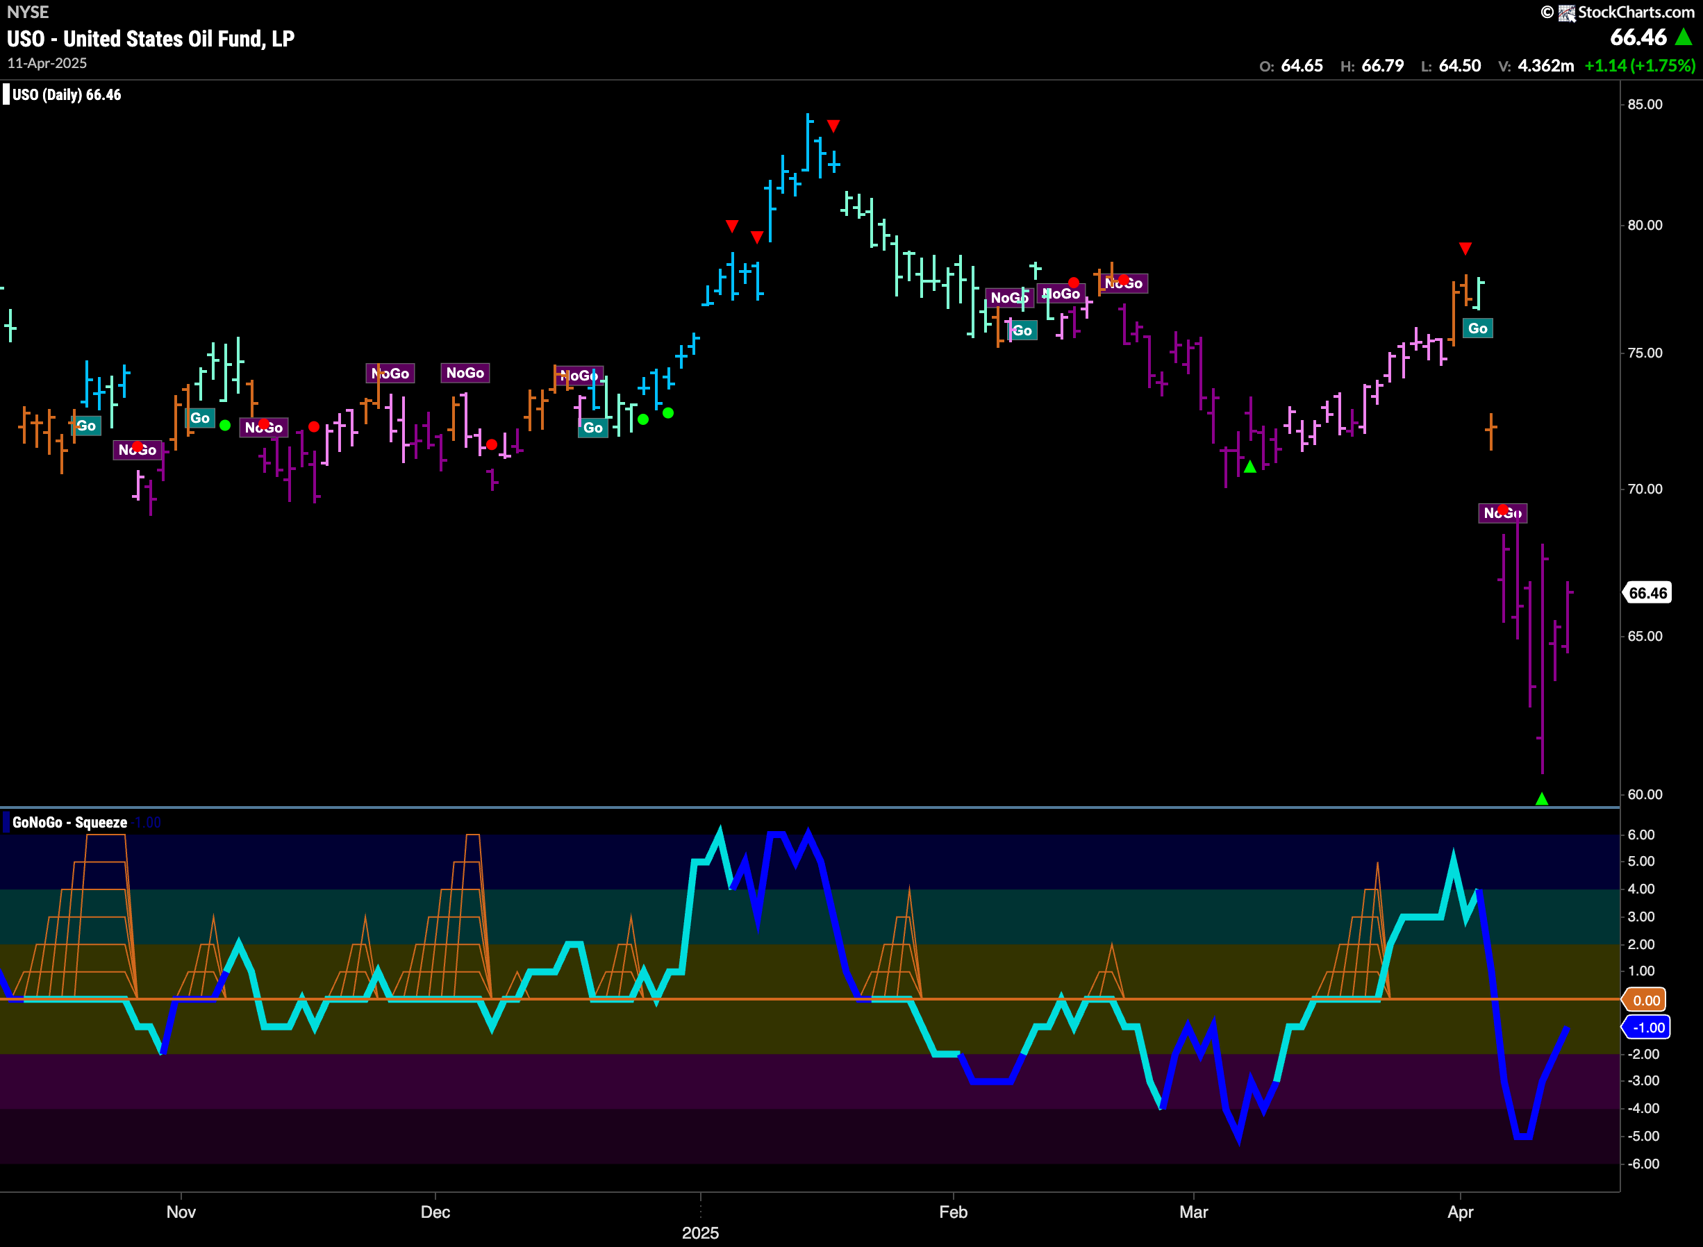This screenshot has height=1247, width=1703.
Task: Click the 66.46 price tag on price axis
Action: click(1647, 592)
